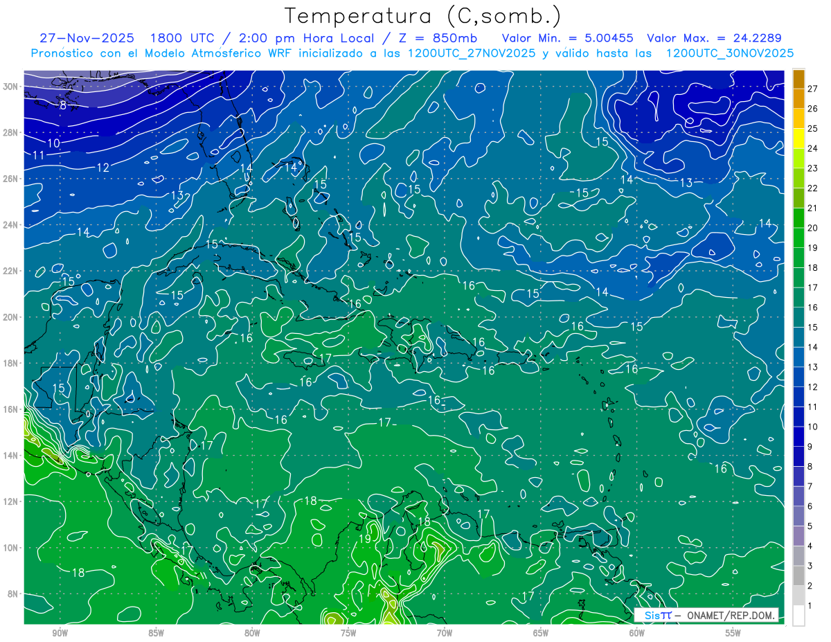Click the "8" contour label on the map
This screenshot has height=642, width=831.
[x=63, y=105]
